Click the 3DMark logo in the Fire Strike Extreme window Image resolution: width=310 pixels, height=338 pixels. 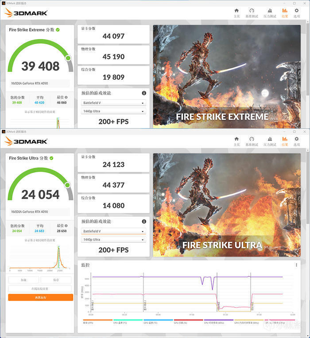click(x=26, y=13)
